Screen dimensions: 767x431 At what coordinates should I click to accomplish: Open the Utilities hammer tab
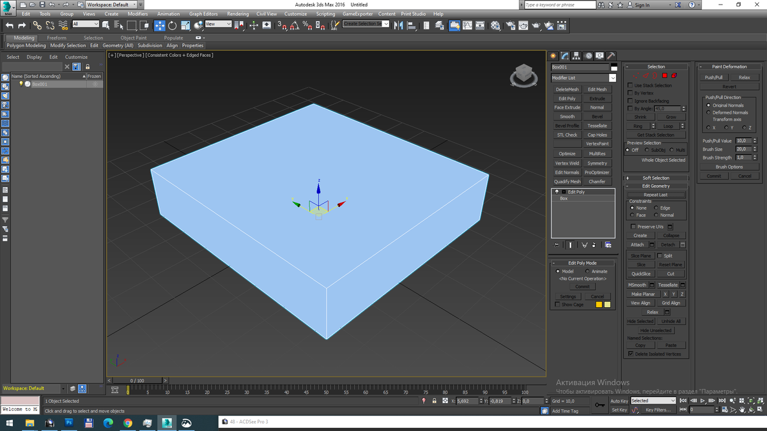click(611, 56)
